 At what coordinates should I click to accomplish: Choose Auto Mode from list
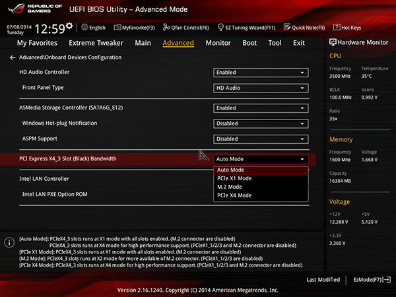point(261,170)
